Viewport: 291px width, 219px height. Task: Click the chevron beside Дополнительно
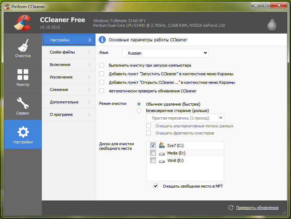click(x=89, y=102)
